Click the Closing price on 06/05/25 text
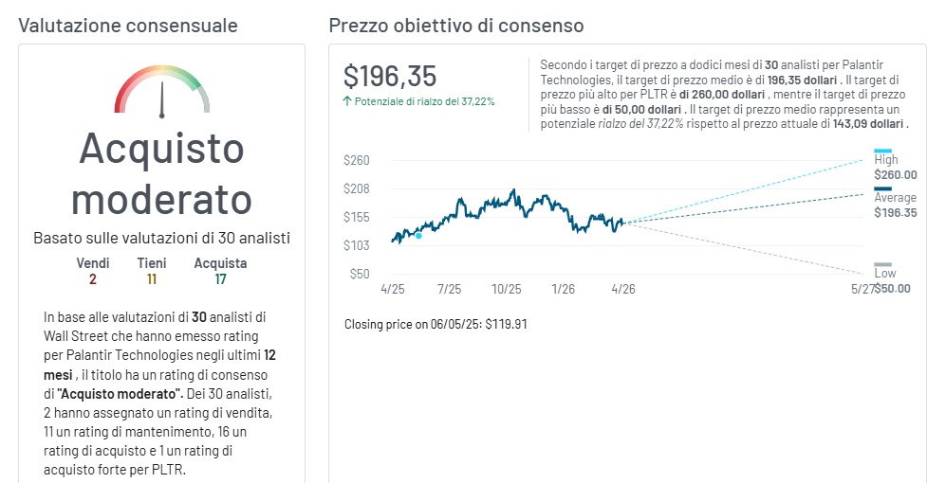Image resolution: width=927 pixels, height=483 pixels. 436,324
